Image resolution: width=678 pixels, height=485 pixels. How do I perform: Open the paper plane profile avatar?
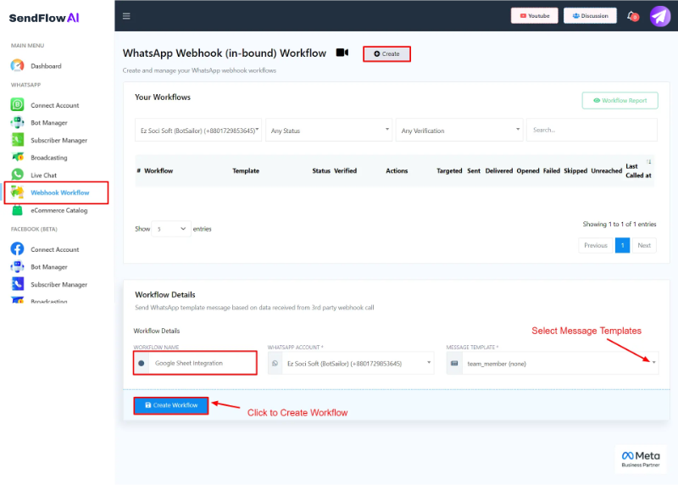(660, 16)
